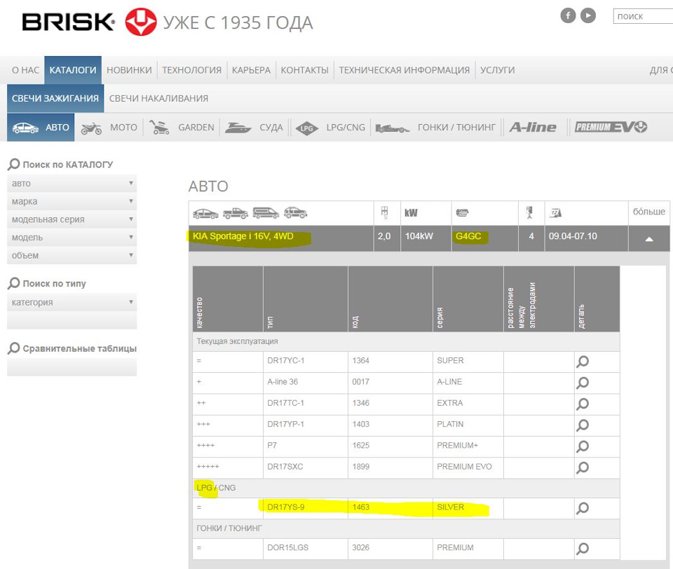
Task: Click the 1463 code cell
Action: click(390, 507)
